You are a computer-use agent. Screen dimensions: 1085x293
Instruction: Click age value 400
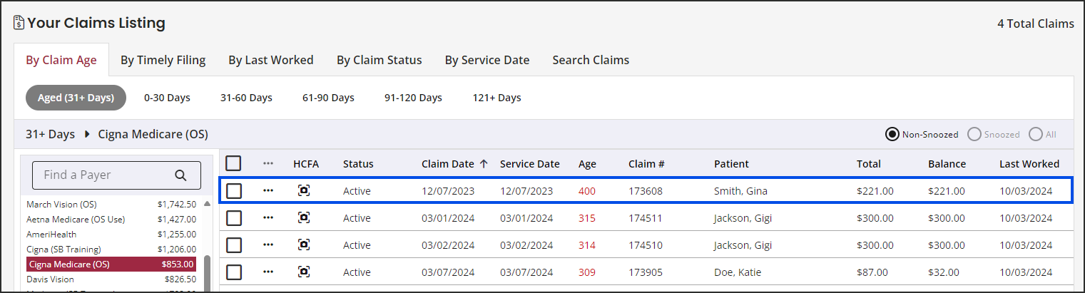(x=587, y=191)
